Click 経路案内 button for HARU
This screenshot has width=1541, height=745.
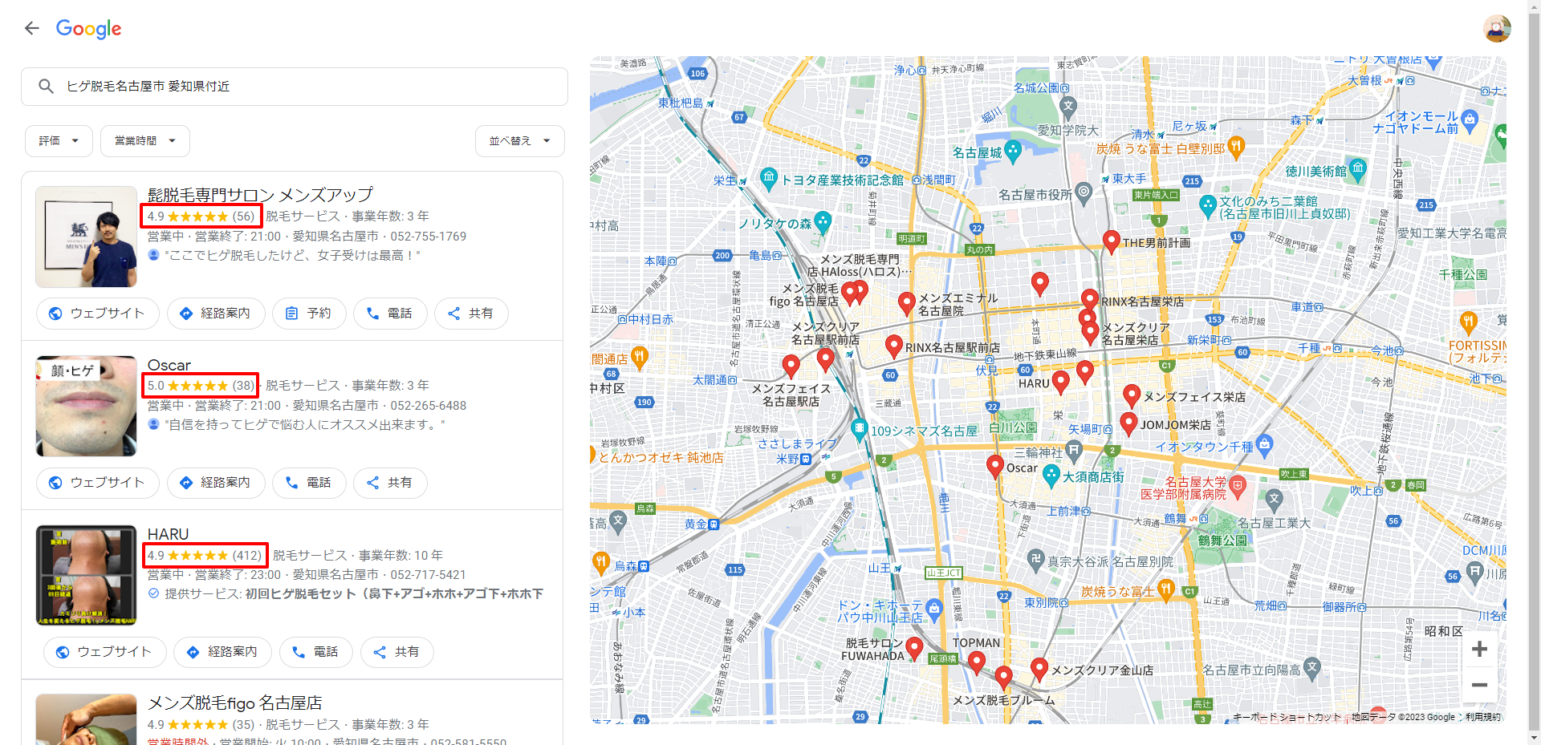[222, 652]
